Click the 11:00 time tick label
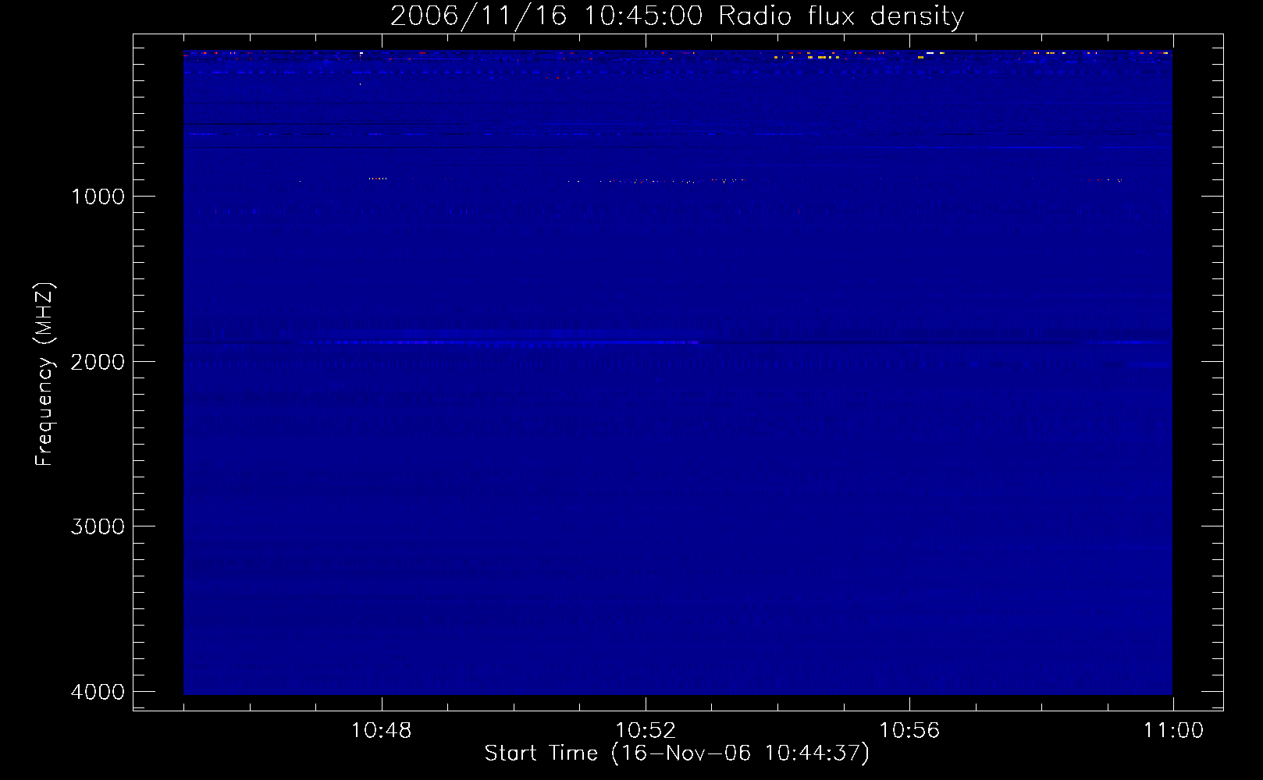The height and width of the screenshot is (780, 1263). tap(1173, 731)
